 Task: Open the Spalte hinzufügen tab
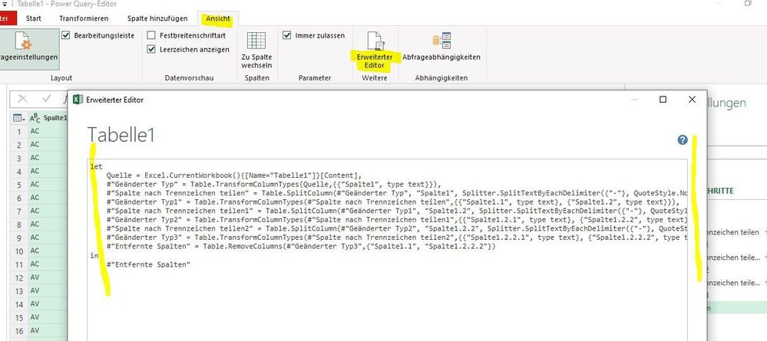click(x=157, y=18)
